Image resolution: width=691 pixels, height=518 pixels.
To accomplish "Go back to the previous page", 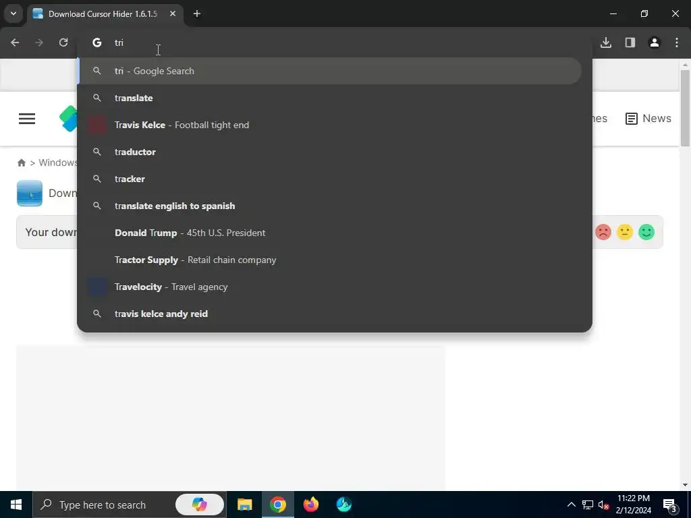I will pyautogui.click(x=15, y=42).
